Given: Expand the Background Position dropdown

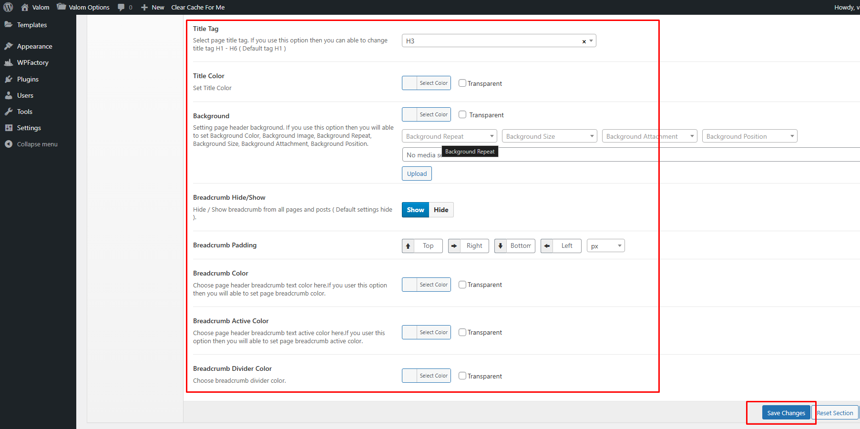Looking at the screenshot, I should pyautogui.click(x=749, y=136).
